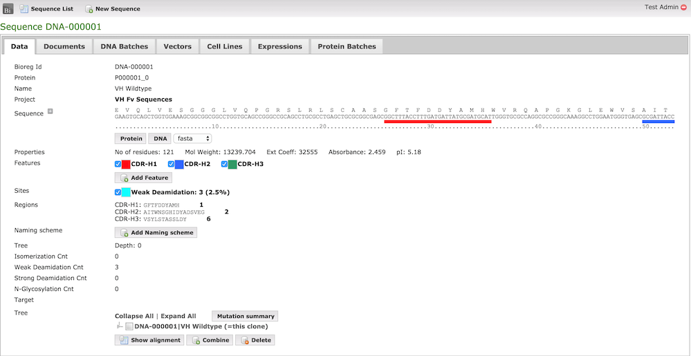Viewport: 691px width, 356px height.
Task: Open the Protein Batches tab
Action: [x=347, y=46]
